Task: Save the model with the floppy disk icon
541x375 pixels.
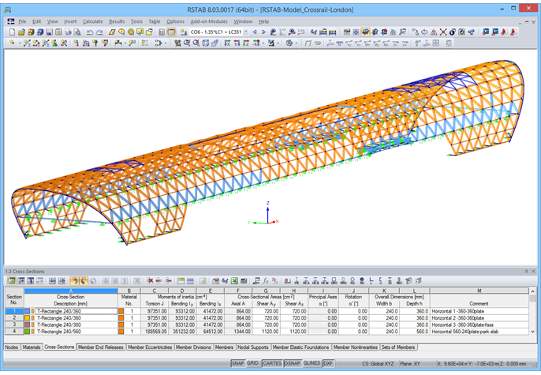Action: click(50, 32)
